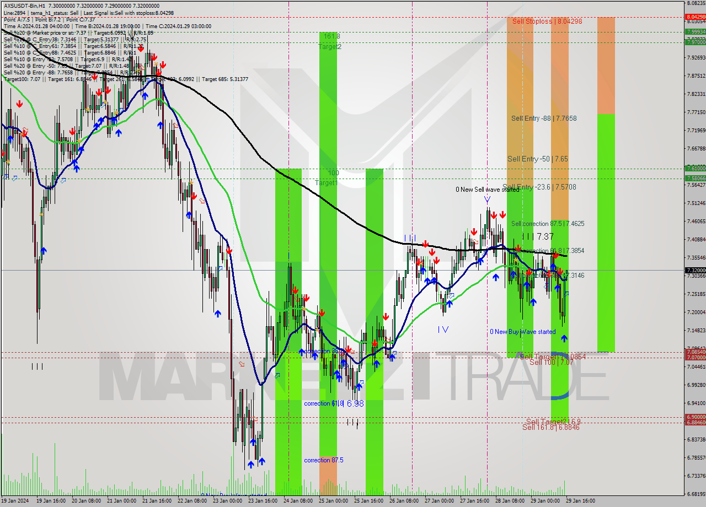Click the 'Sell Stoploss | 8.04298' label
Image resolution: width=706 pixels, height=507 pixels.
[x=547, y=21]
